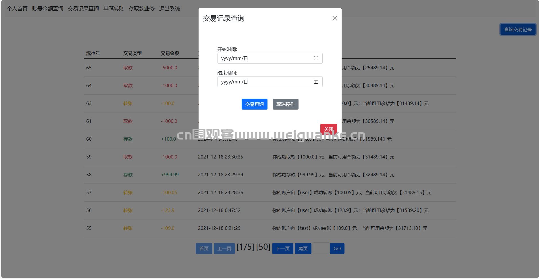Go to 单笔转账 menu item
Viewport: 539px width, 279px height.
(x=113, y=9)
